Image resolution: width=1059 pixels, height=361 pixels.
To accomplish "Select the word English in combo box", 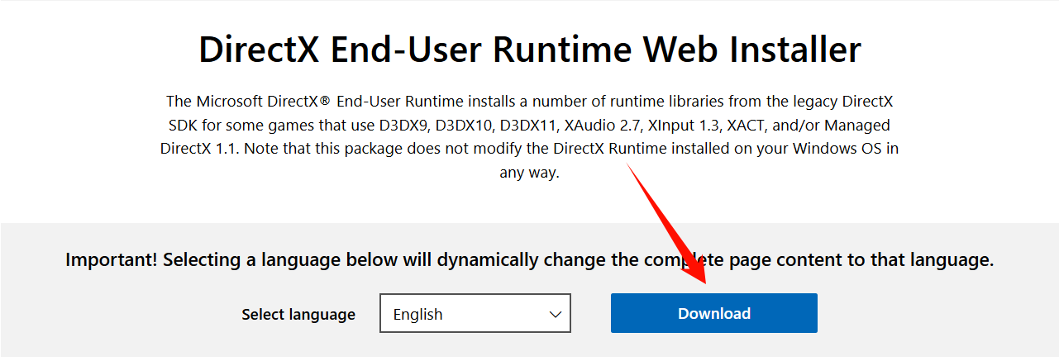I will pyautogui.click(x=417, y=315).
